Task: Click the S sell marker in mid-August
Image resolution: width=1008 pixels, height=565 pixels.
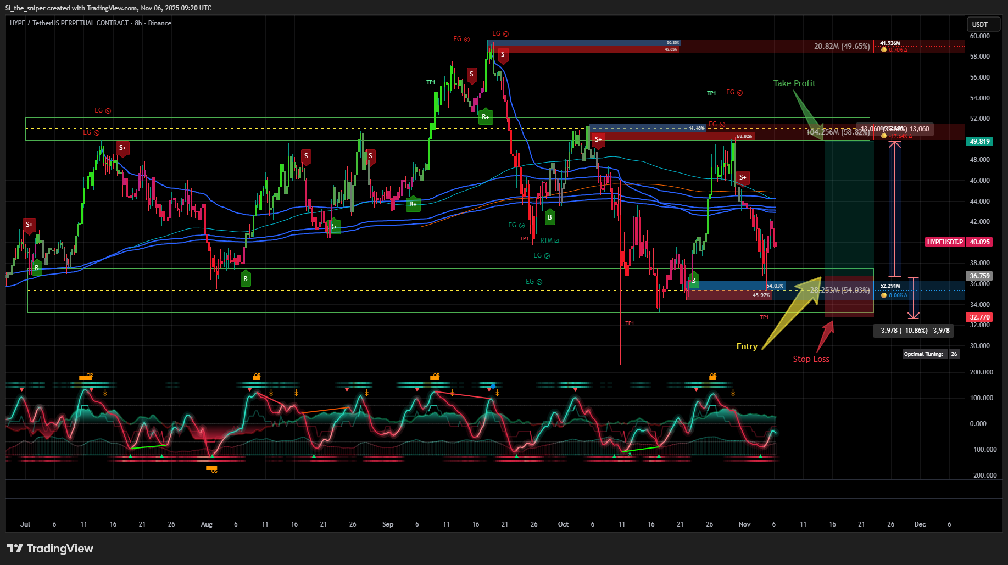Action: [x=306, y=156]
